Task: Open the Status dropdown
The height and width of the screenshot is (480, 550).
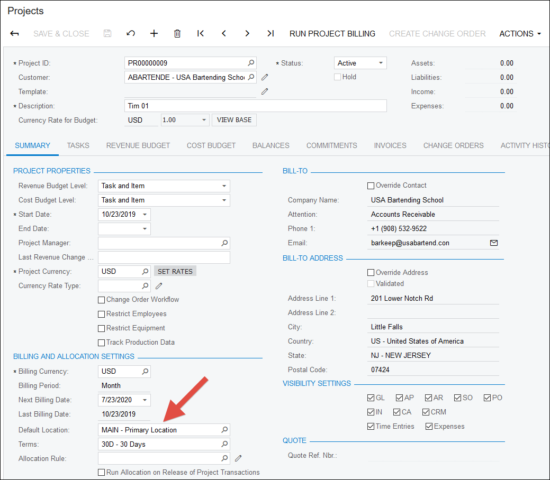Action: click(x=380, y=62)
